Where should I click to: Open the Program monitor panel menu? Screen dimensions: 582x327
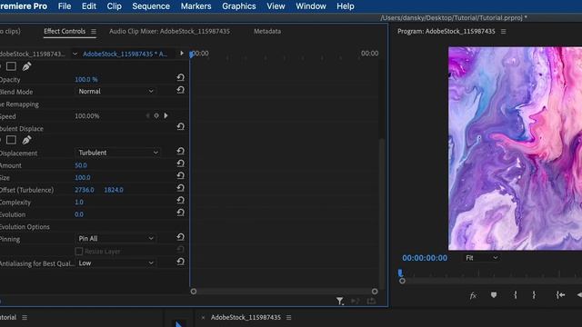(x=503, y=32)
